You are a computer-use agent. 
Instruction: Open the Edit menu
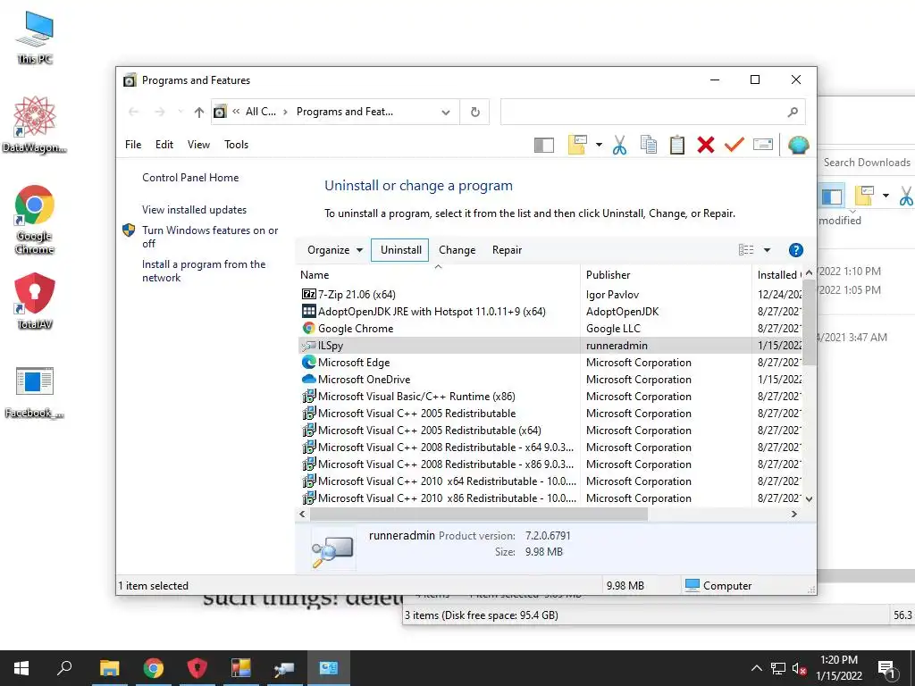164,145
